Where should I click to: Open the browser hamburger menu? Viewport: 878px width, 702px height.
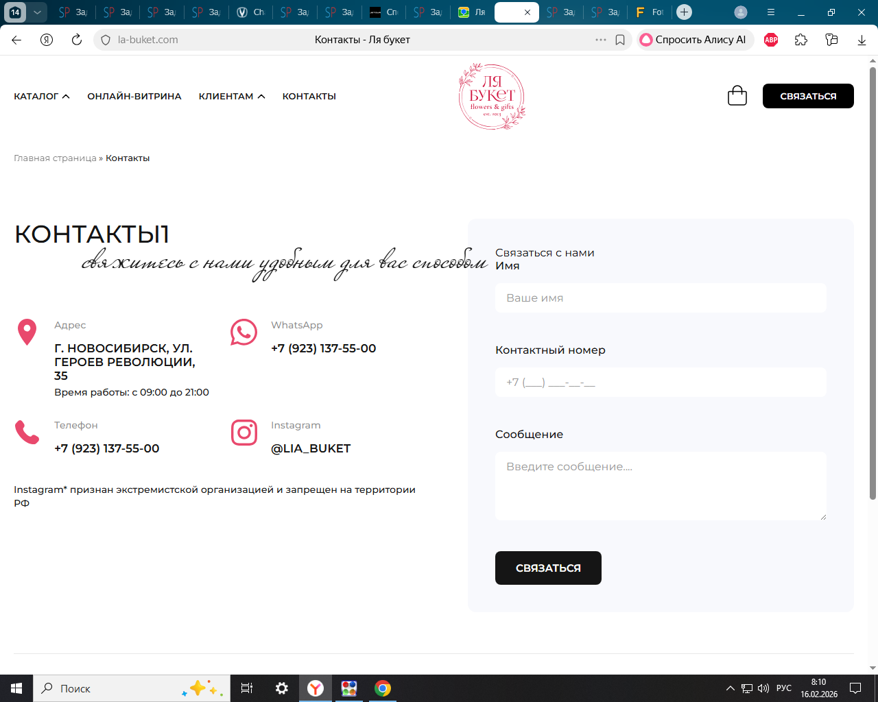(771, 12)
